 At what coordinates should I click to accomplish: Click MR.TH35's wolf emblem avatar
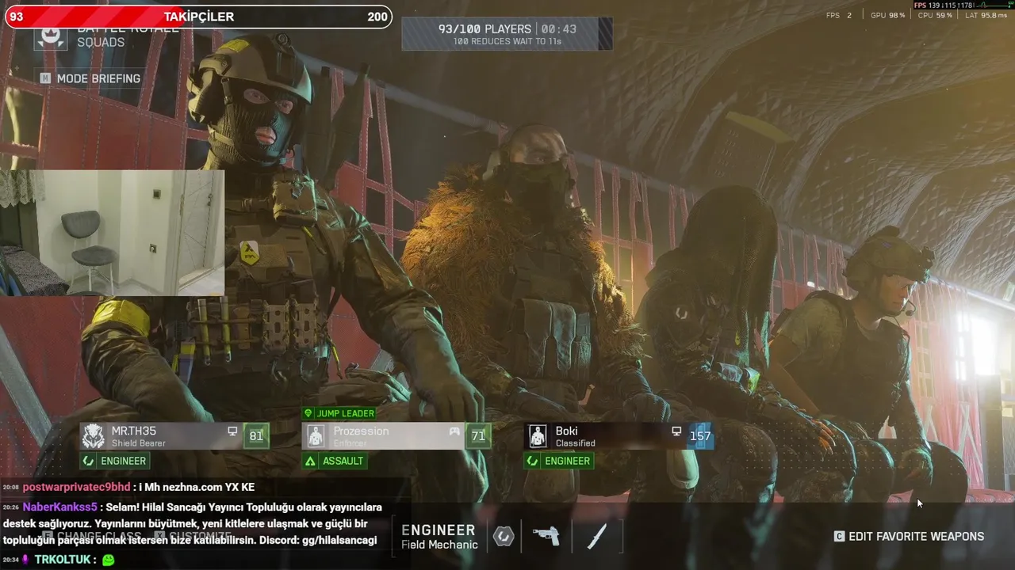(x=94, y=436)
